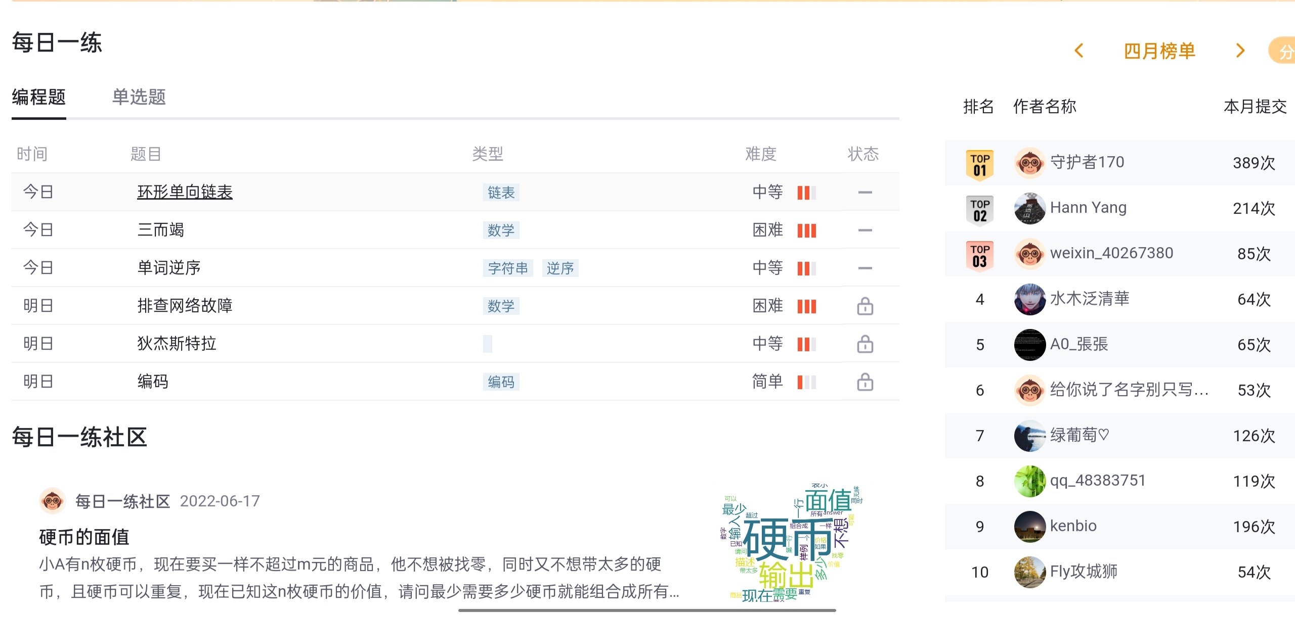Switch to 单选题 tab
Screen dimensions: 1295x620
139,97
